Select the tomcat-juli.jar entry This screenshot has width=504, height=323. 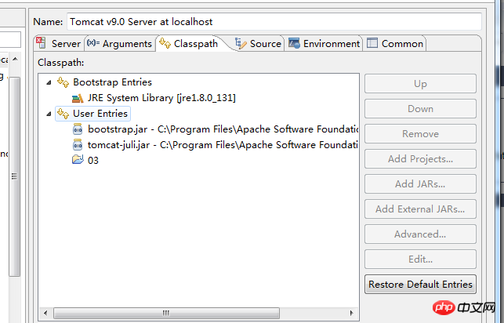coord(223,145)
